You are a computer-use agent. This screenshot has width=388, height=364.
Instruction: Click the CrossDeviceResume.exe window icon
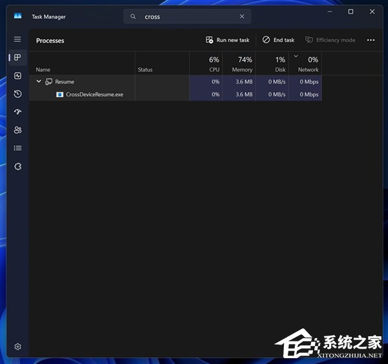point(59,94)
